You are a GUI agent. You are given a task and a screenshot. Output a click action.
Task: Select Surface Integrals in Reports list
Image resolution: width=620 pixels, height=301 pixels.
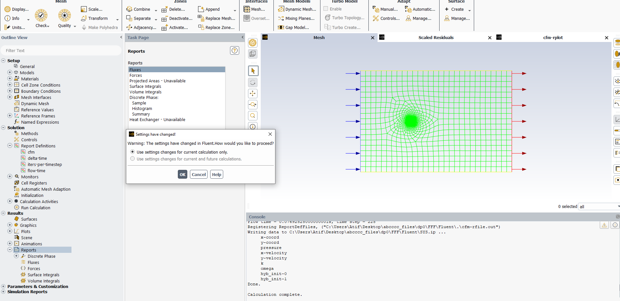point(145,87)
